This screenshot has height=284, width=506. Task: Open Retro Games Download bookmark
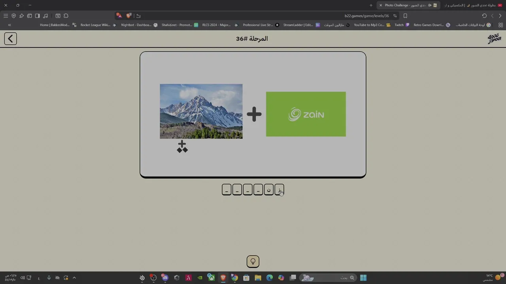432,25
